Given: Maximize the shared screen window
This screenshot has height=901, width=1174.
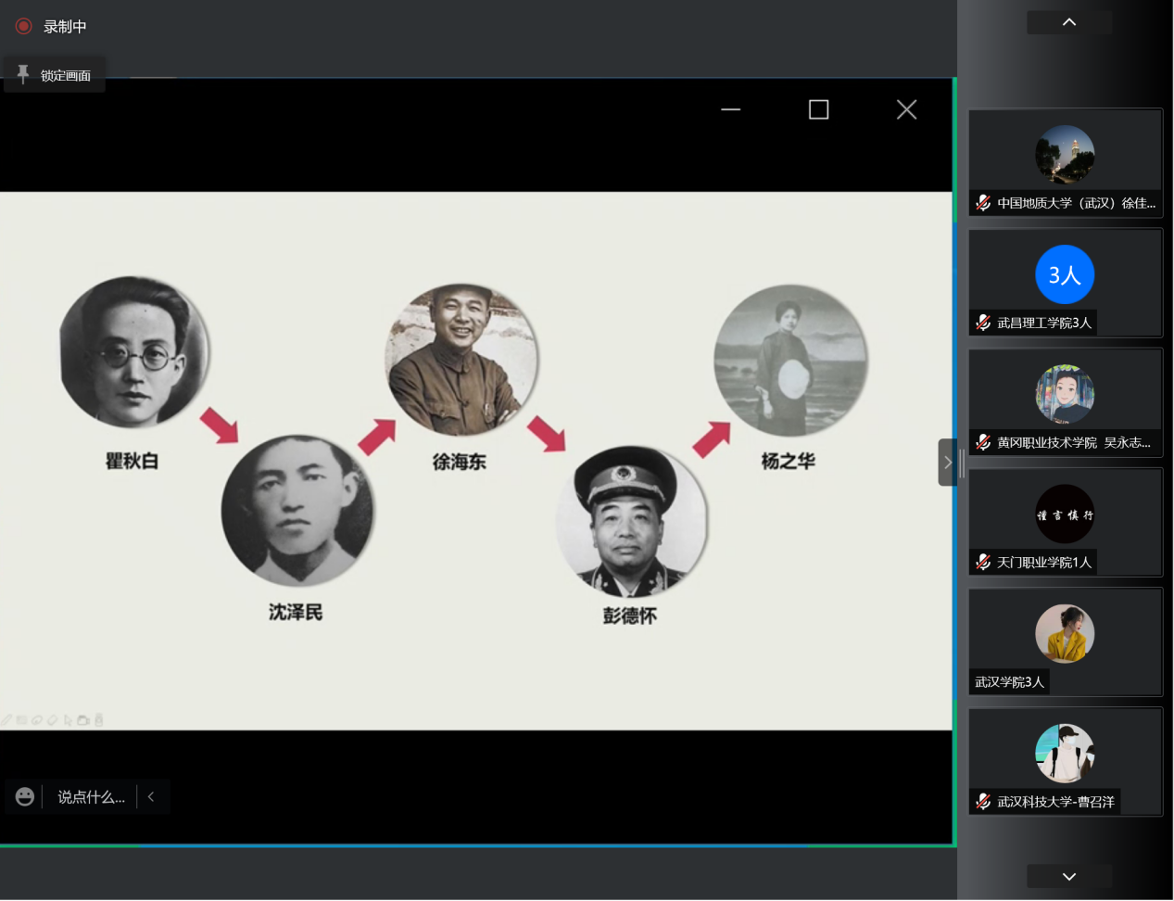Looking at the screenshot, I should [818, 109].
